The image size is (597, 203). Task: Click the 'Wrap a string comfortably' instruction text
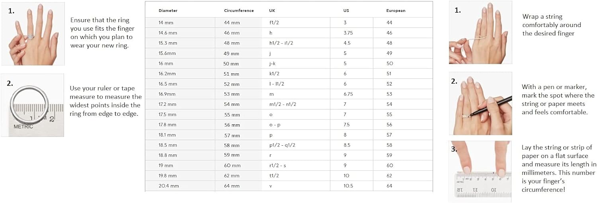coord(552,25)
